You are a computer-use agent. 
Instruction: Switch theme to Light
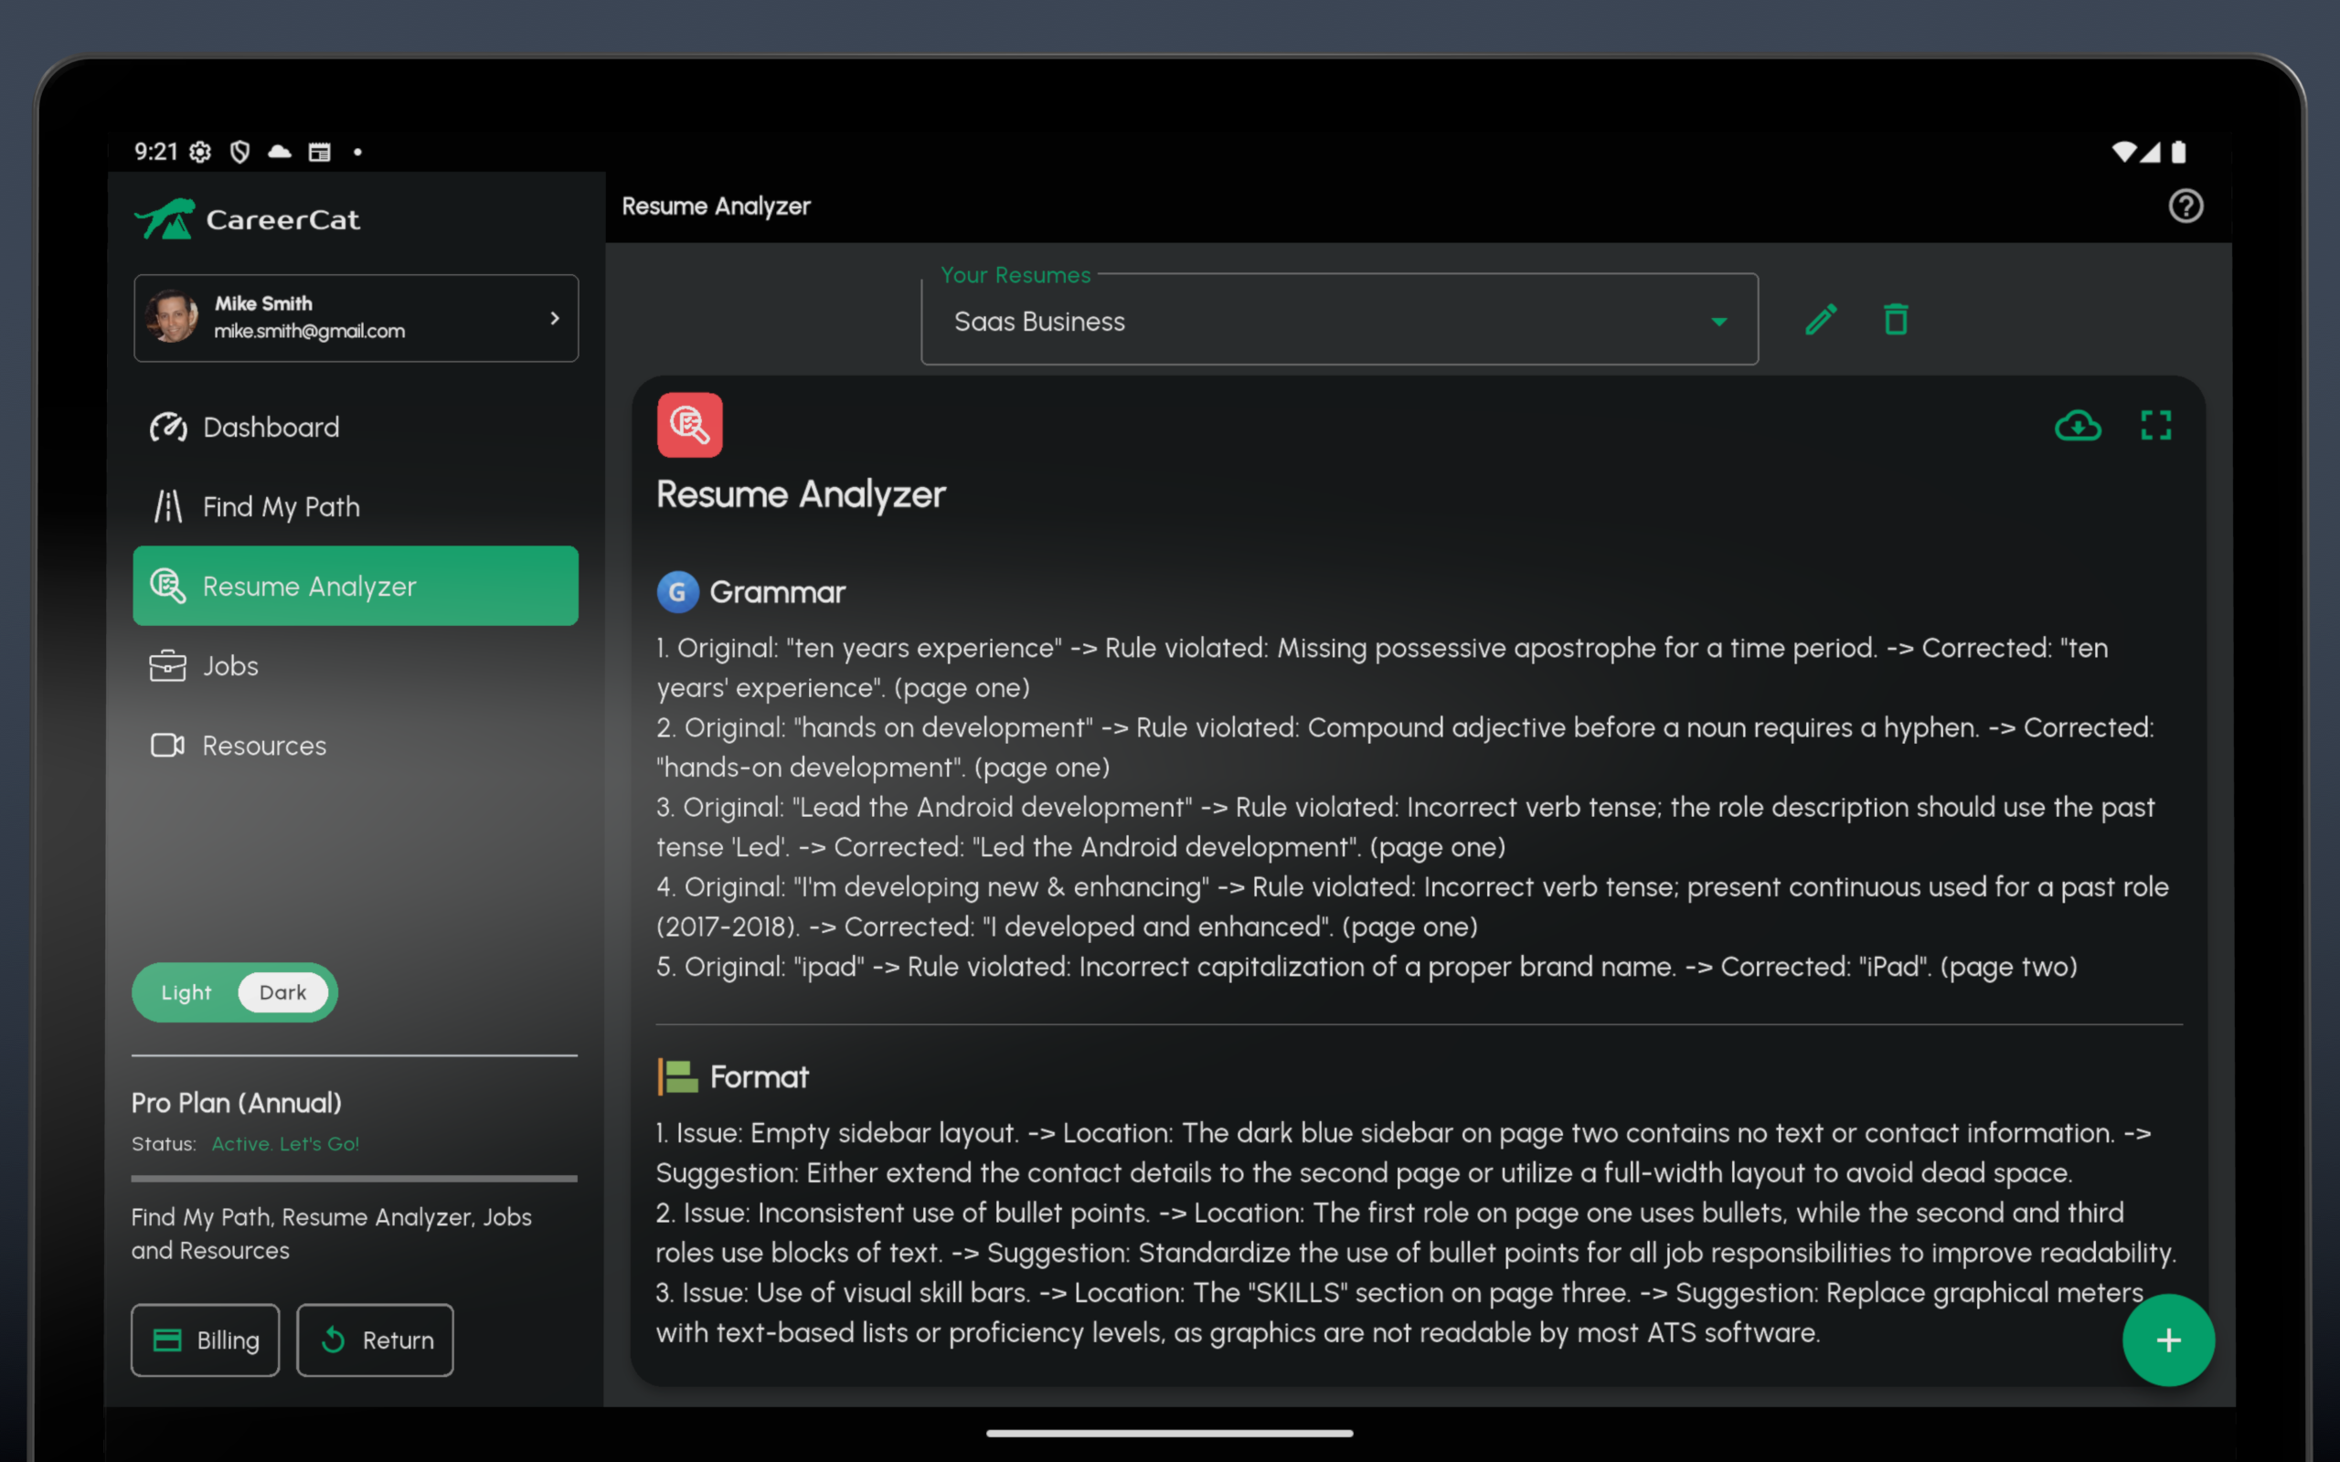click(186, 993)
